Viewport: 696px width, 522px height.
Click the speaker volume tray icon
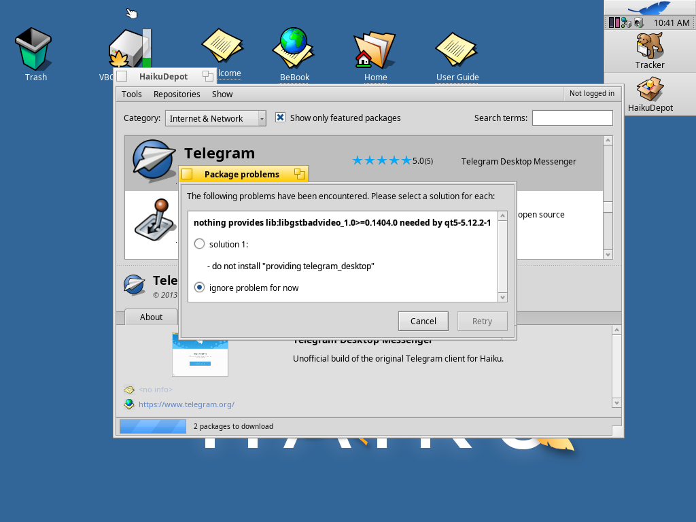(638, 22)
